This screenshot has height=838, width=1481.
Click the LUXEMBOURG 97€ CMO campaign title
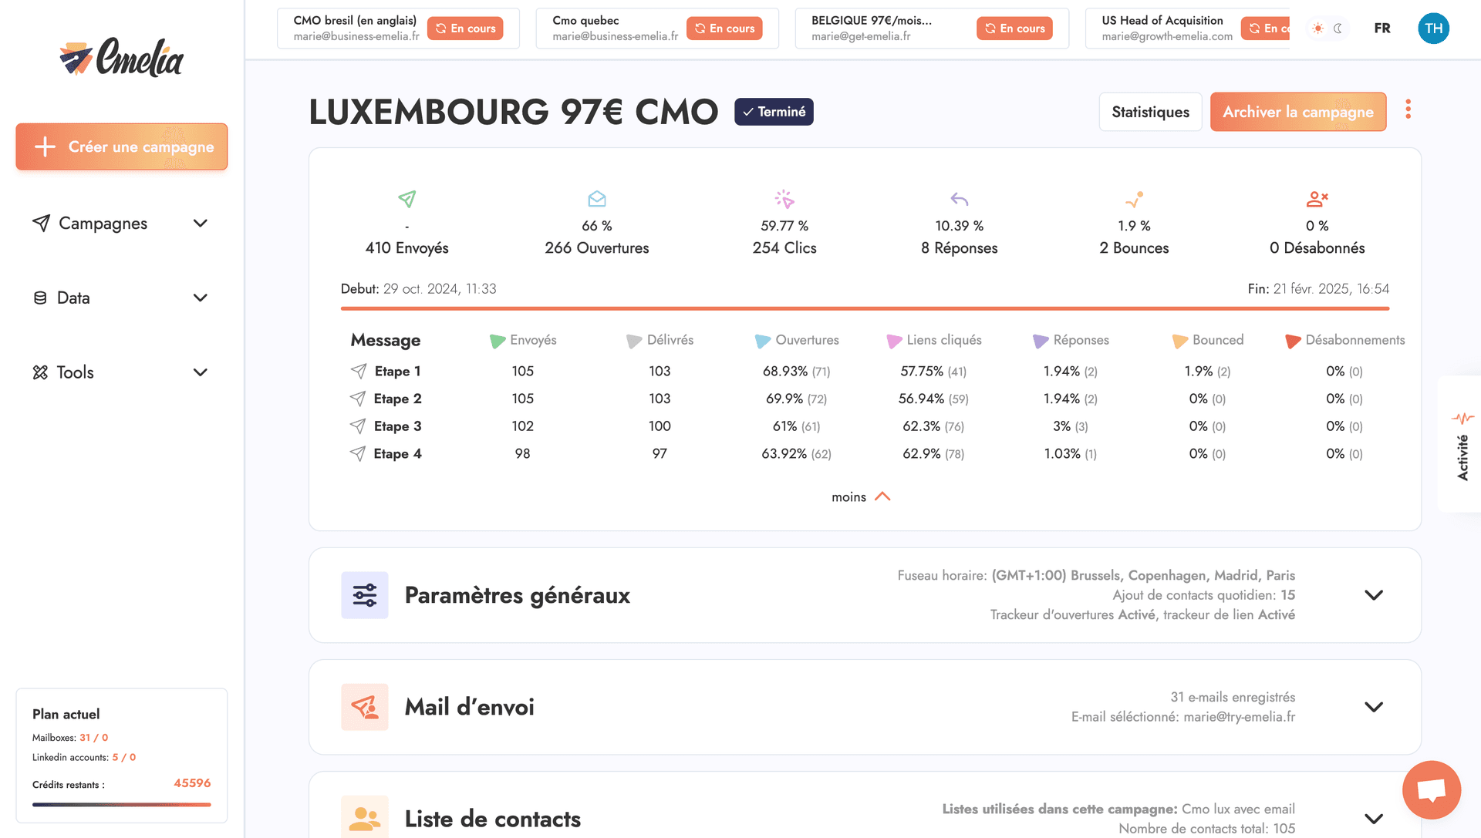(x=514, y=112)
